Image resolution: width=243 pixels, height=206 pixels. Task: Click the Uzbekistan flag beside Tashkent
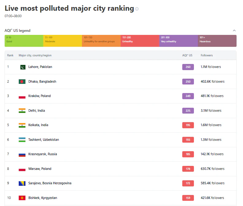(22, 140)
